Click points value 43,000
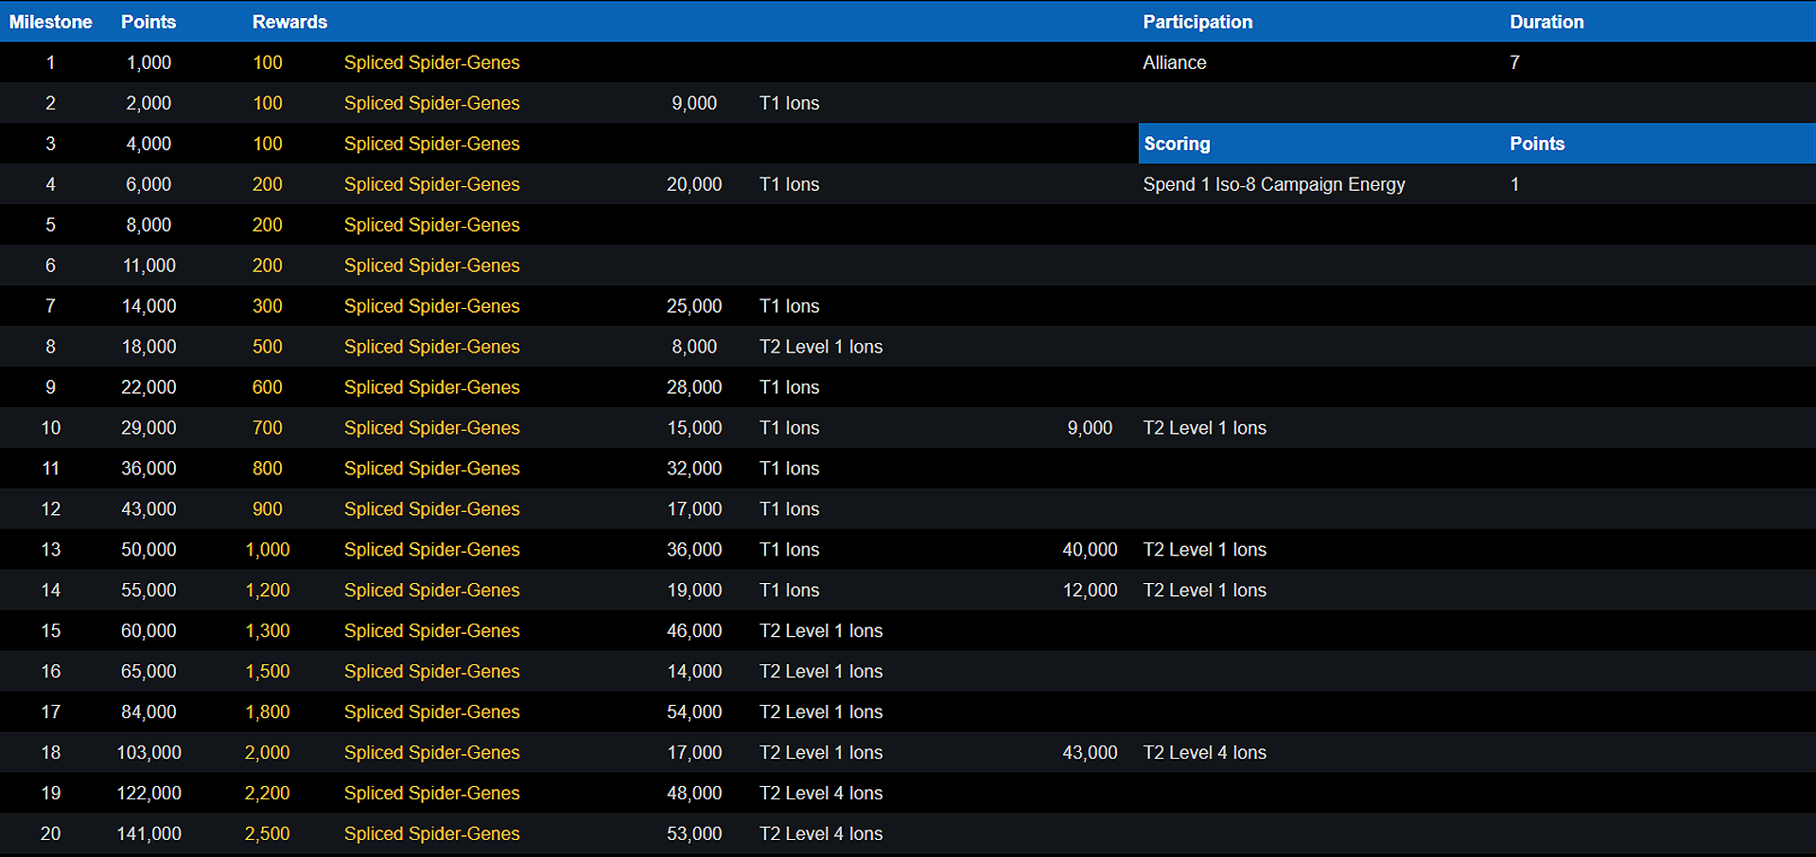The width and height of the screenshot is (1816, 857). tap(148, 509)
